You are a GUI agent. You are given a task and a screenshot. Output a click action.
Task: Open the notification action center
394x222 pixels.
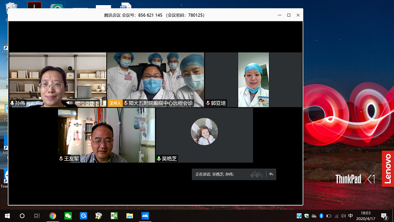[x=384, y=216]
